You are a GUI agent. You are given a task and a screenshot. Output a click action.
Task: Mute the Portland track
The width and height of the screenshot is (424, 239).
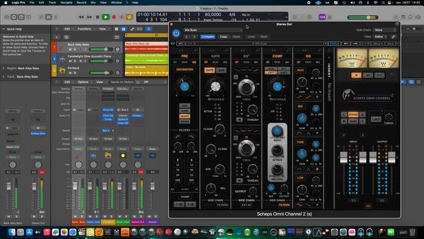point(70,72)
